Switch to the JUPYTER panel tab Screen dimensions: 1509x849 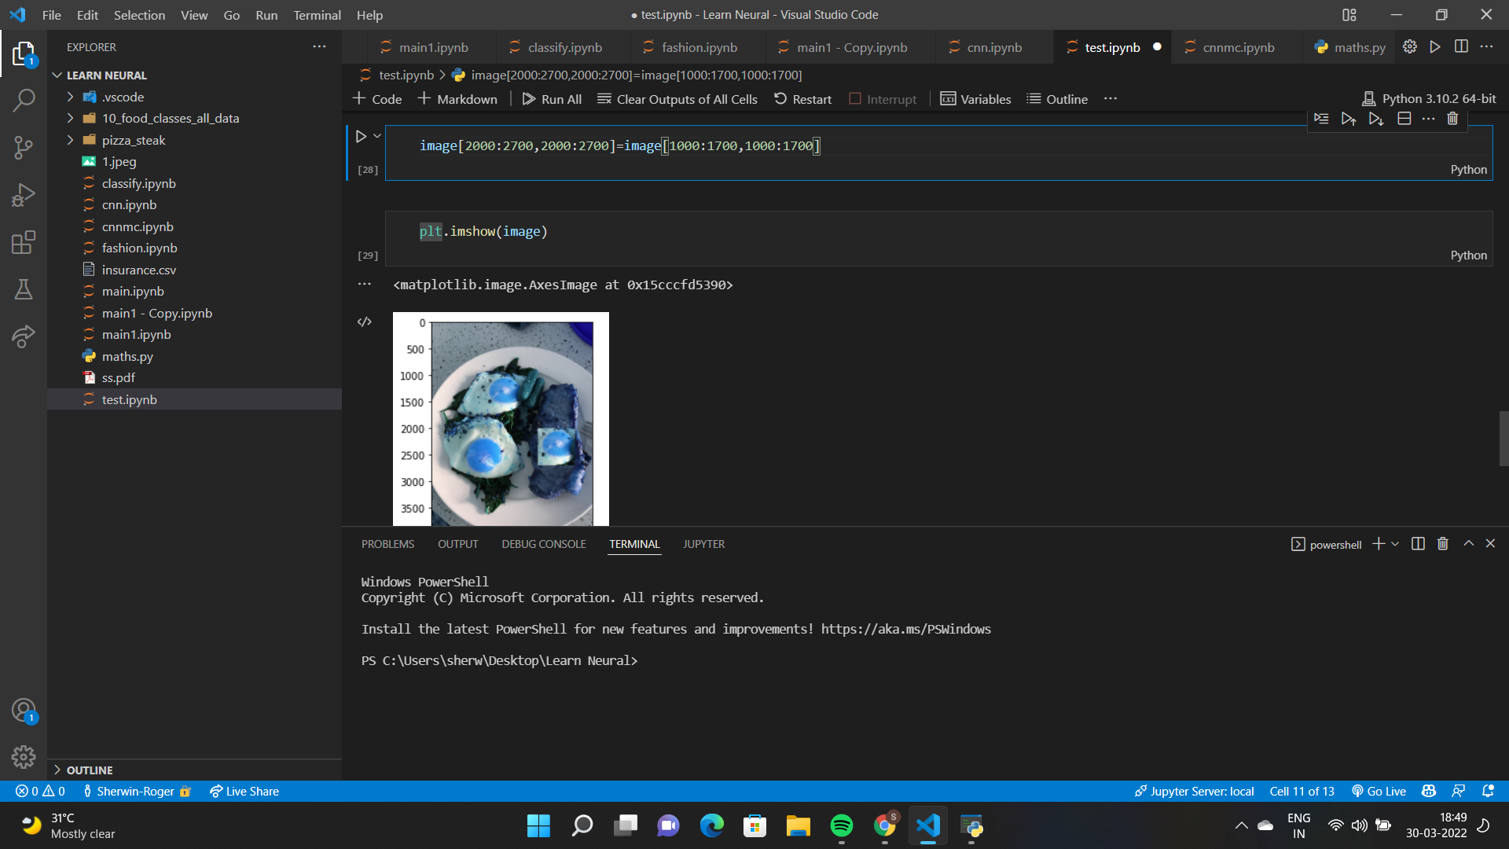pos(703,543)
